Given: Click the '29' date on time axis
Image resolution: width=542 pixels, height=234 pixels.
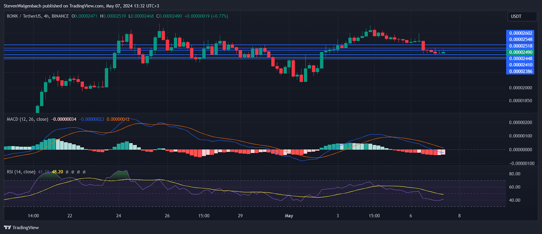Looking at the screenshot, I should coord(240,216).
